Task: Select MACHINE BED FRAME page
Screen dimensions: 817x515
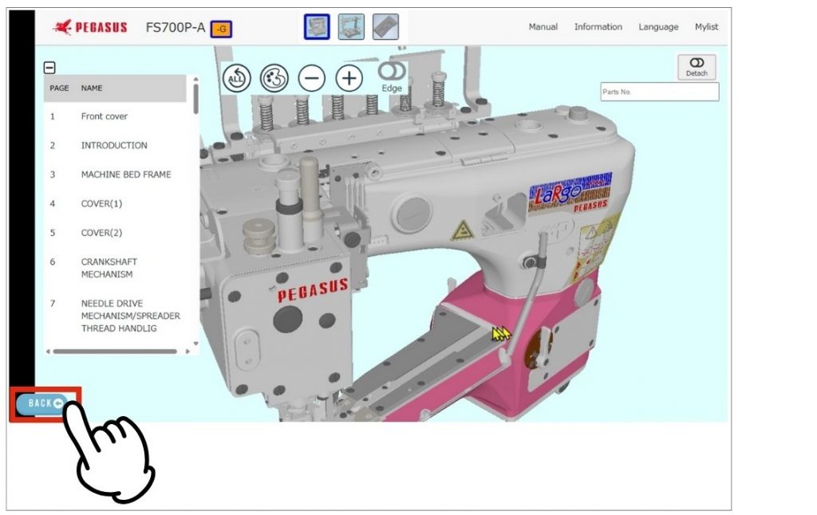Action: [x=125, y=175]
